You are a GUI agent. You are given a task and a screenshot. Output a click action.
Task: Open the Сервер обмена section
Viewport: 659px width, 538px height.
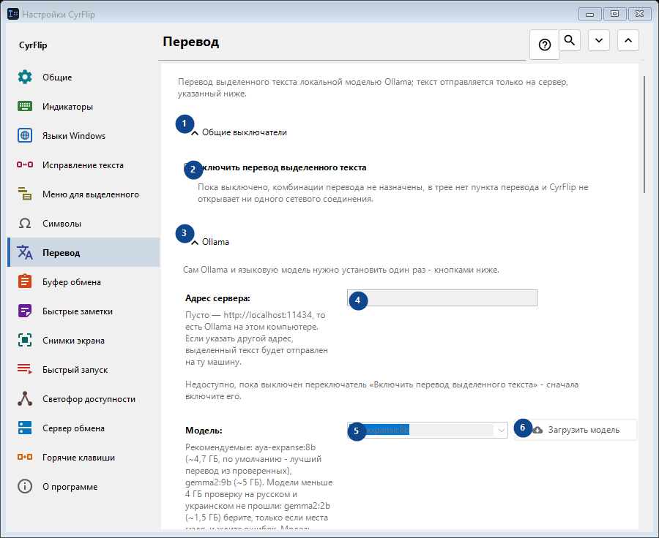click(x=83, y=428)
